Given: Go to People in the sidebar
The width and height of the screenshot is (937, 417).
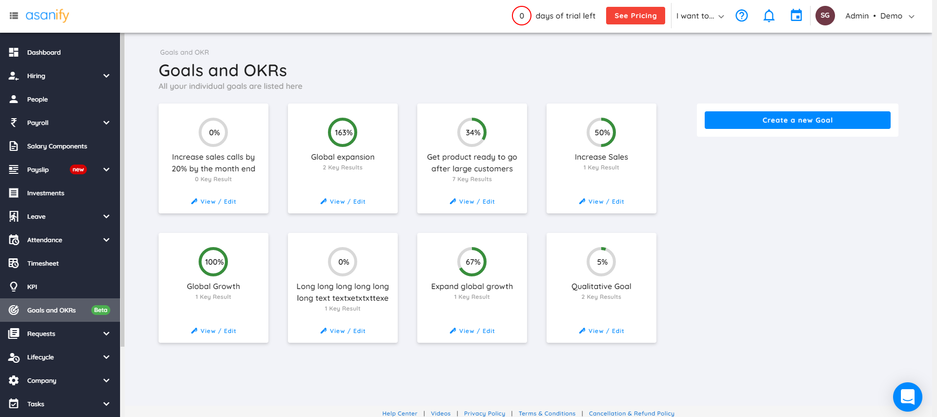Looking at the screenshot, I should (37, 99).
